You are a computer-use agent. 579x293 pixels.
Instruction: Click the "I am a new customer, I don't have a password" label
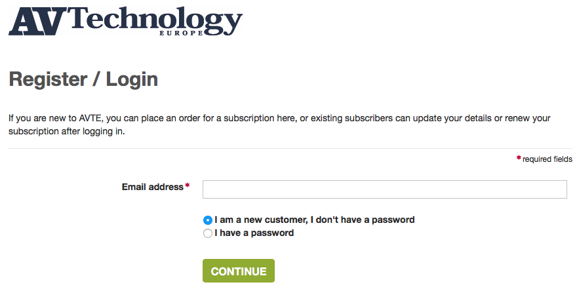314,220
